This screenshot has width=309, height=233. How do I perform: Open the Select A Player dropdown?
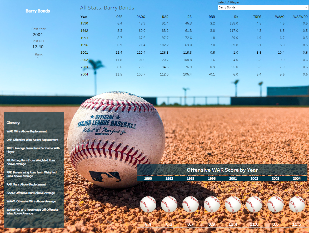[x=262, y=7]
